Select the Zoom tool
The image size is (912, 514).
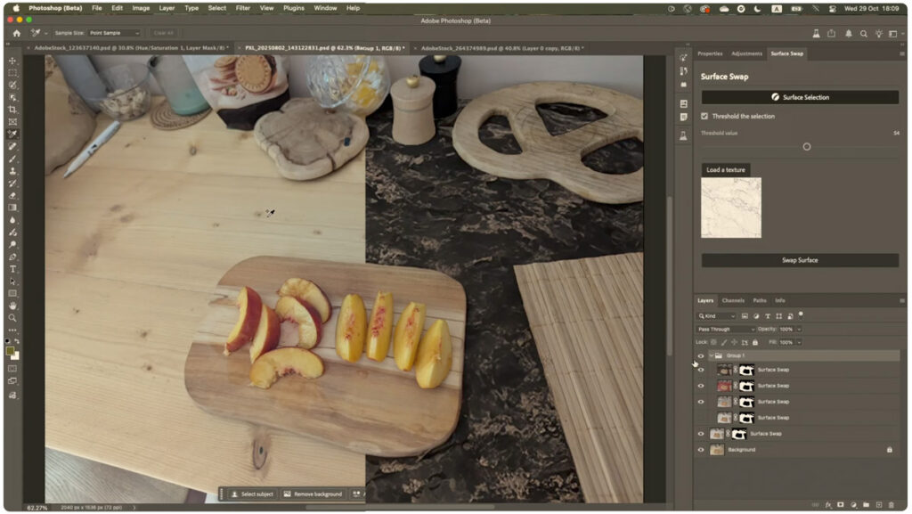pyautogui.click(x=12, y=317)
